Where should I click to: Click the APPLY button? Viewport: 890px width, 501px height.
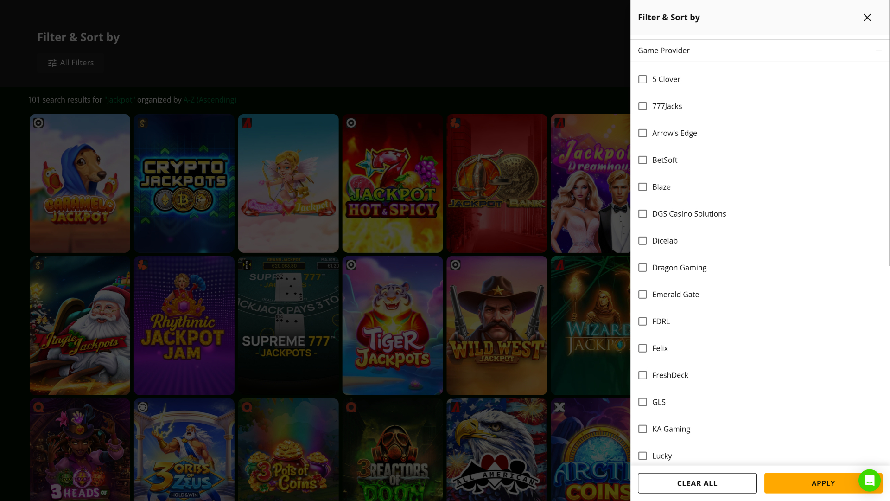click(x=823, y=483)
